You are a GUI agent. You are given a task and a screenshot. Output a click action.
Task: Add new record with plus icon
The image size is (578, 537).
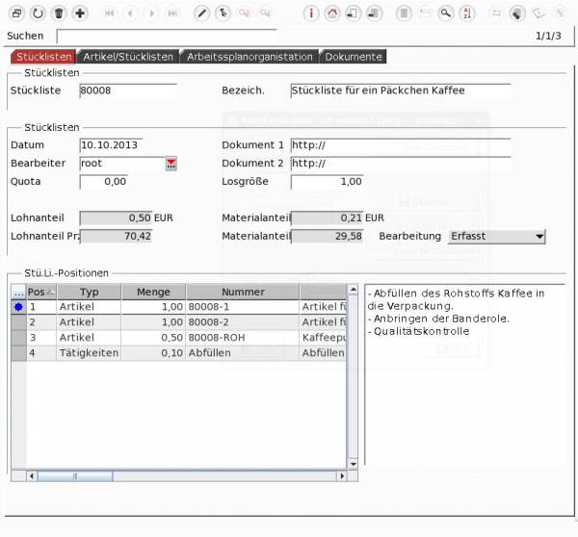[80, 13]
